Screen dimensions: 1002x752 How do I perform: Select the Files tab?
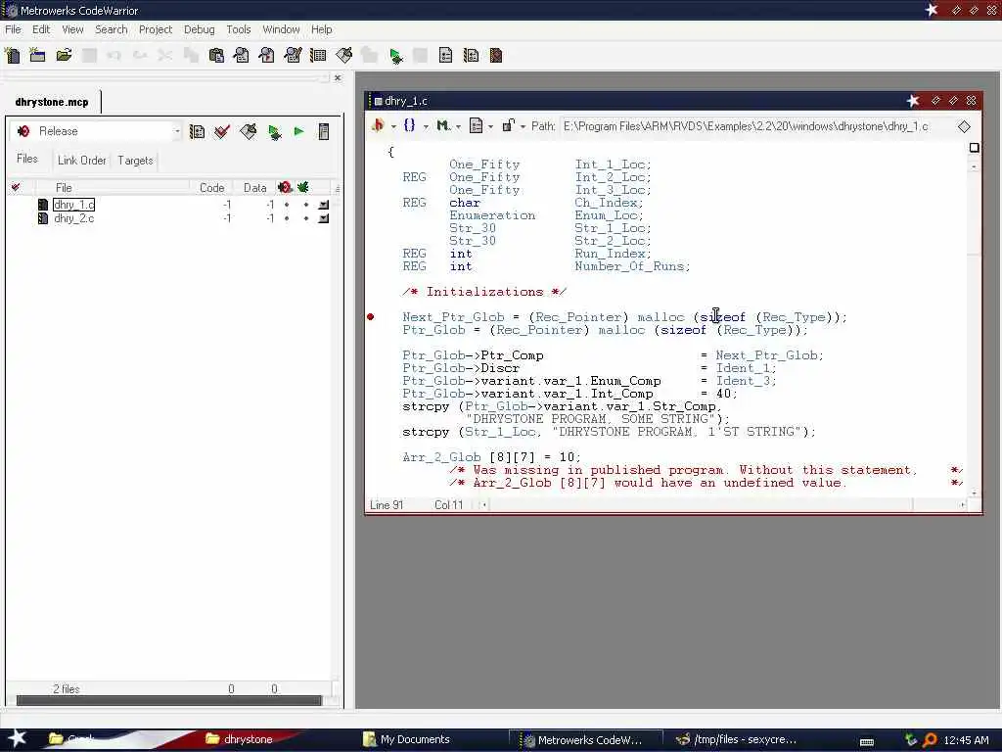point(26,159)
